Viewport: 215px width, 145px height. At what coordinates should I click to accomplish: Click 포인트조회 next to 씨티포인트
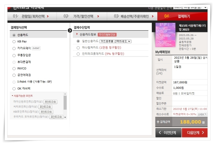[45, 107]
